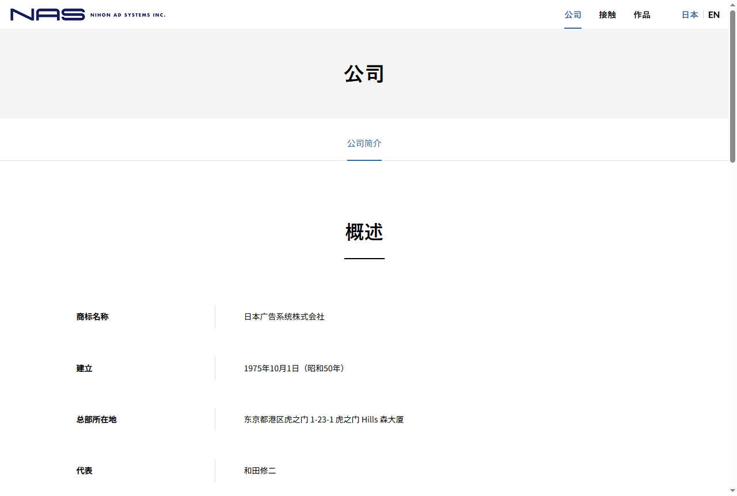Click the 公司 page title banner
Viewport: 737px width, 496px height.
[364, 74]
